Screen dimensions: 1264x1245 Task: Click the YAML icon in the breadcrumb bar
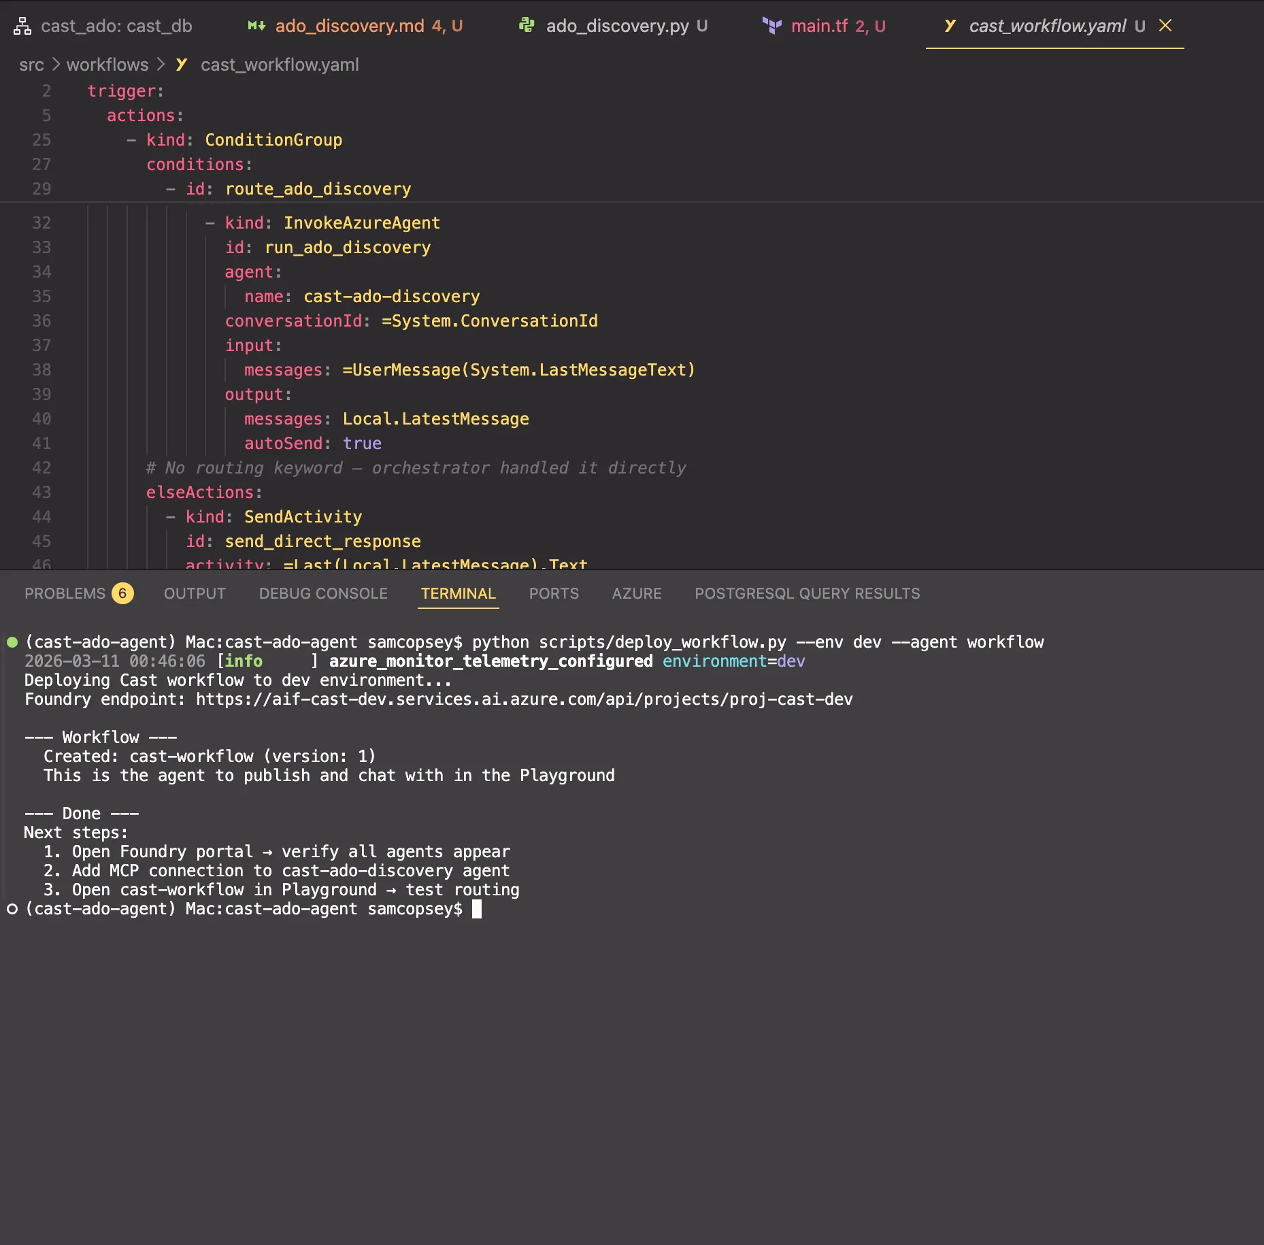coord(181,64)
